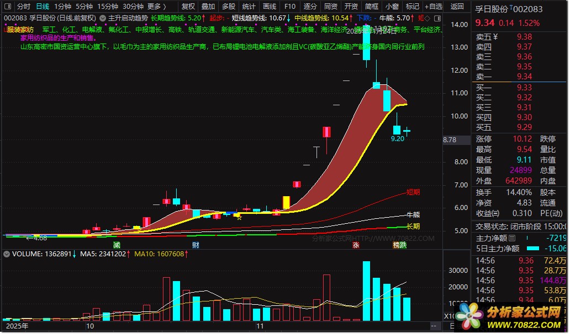Add stock to watchlist via +自选

(434, 7)
